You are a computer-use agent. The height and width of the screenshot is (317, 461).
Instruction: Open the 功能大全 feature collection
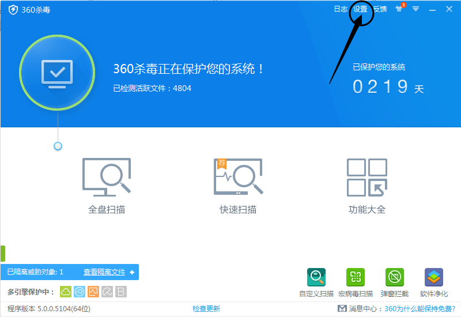coord(366,186)
